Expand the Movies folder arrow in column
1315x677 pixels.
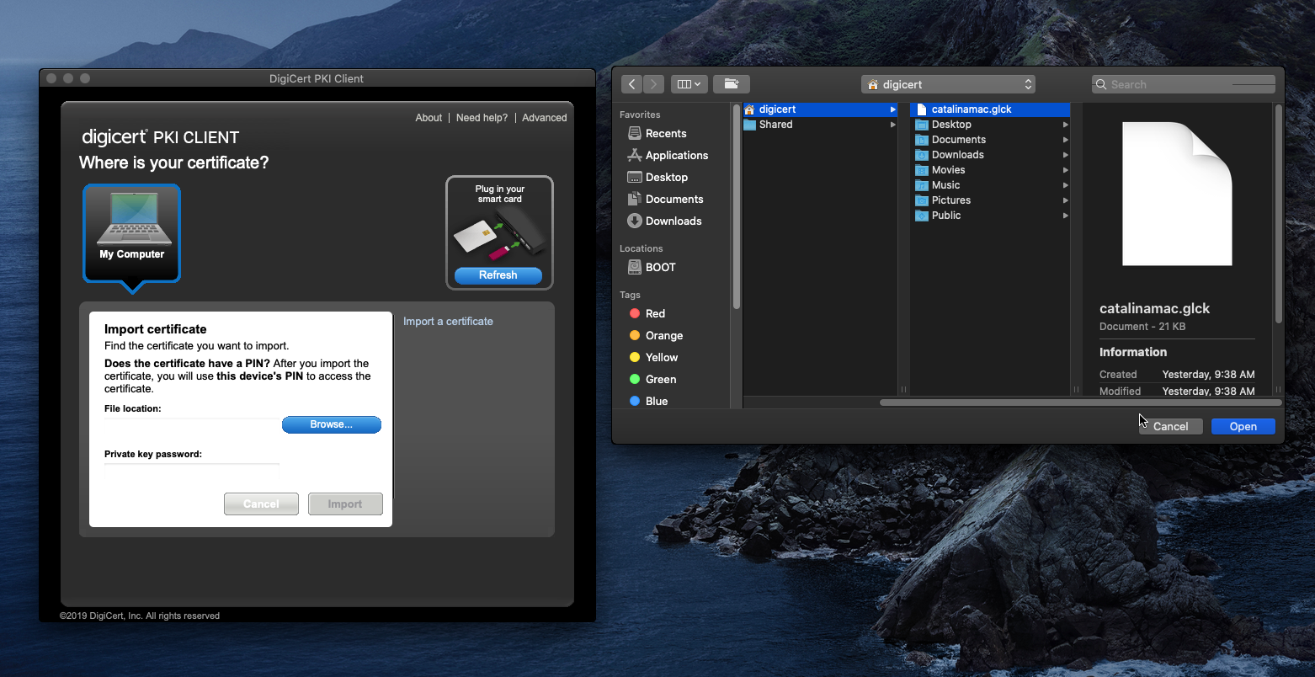[1065, 170]
